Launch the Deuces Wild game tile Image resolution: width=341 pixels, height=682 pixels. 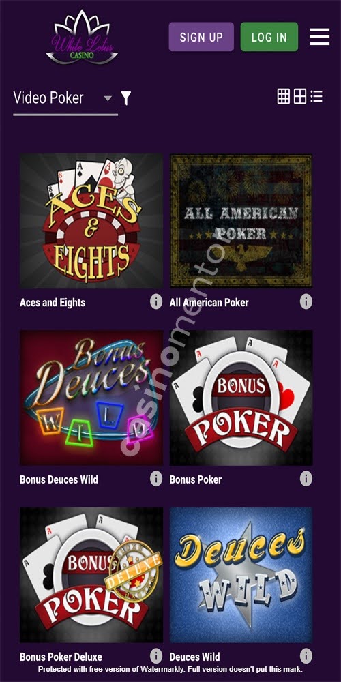tap(241, 575)
